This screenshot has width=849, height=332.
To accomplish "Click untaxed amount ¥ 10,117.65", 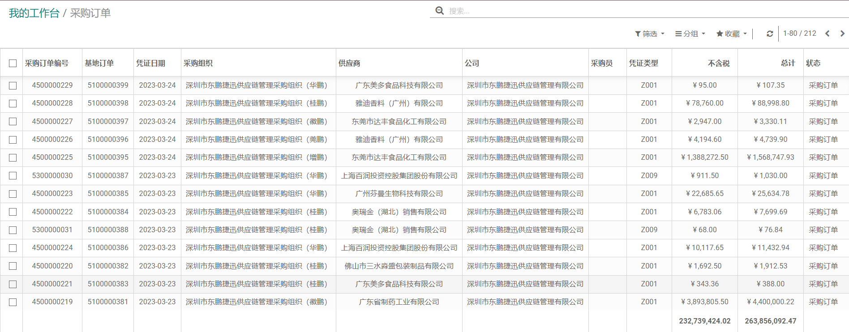I will click(x=705, y=247).
